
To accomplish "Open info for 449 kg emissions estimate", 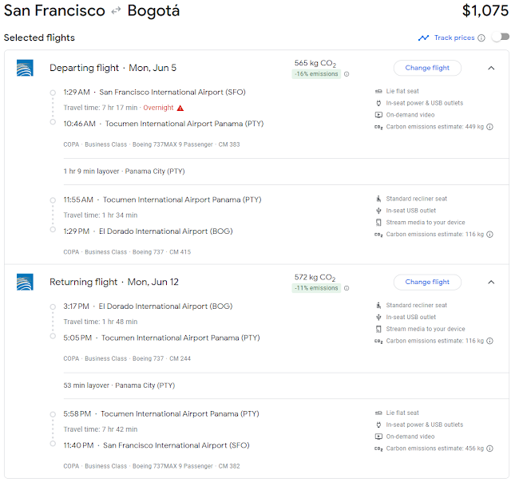I will (489, 126).
